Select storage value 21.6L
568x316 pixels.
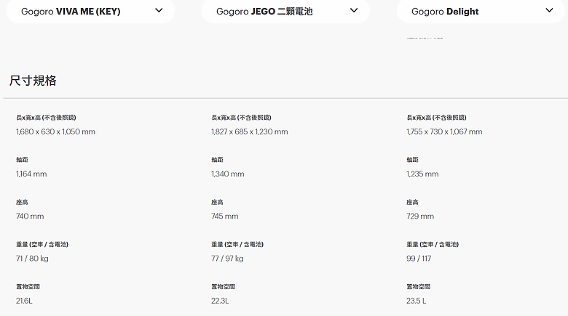[x=24, y=301]
